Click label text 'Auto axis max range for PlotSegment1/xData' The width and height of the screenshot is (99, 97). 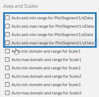coord(53,26)
